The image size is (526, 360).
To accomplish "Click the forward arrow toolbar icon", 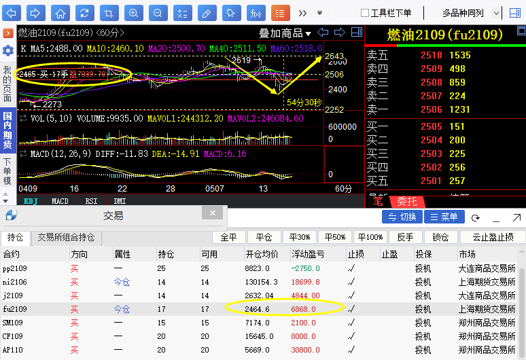I will click(x=36, y=14).
